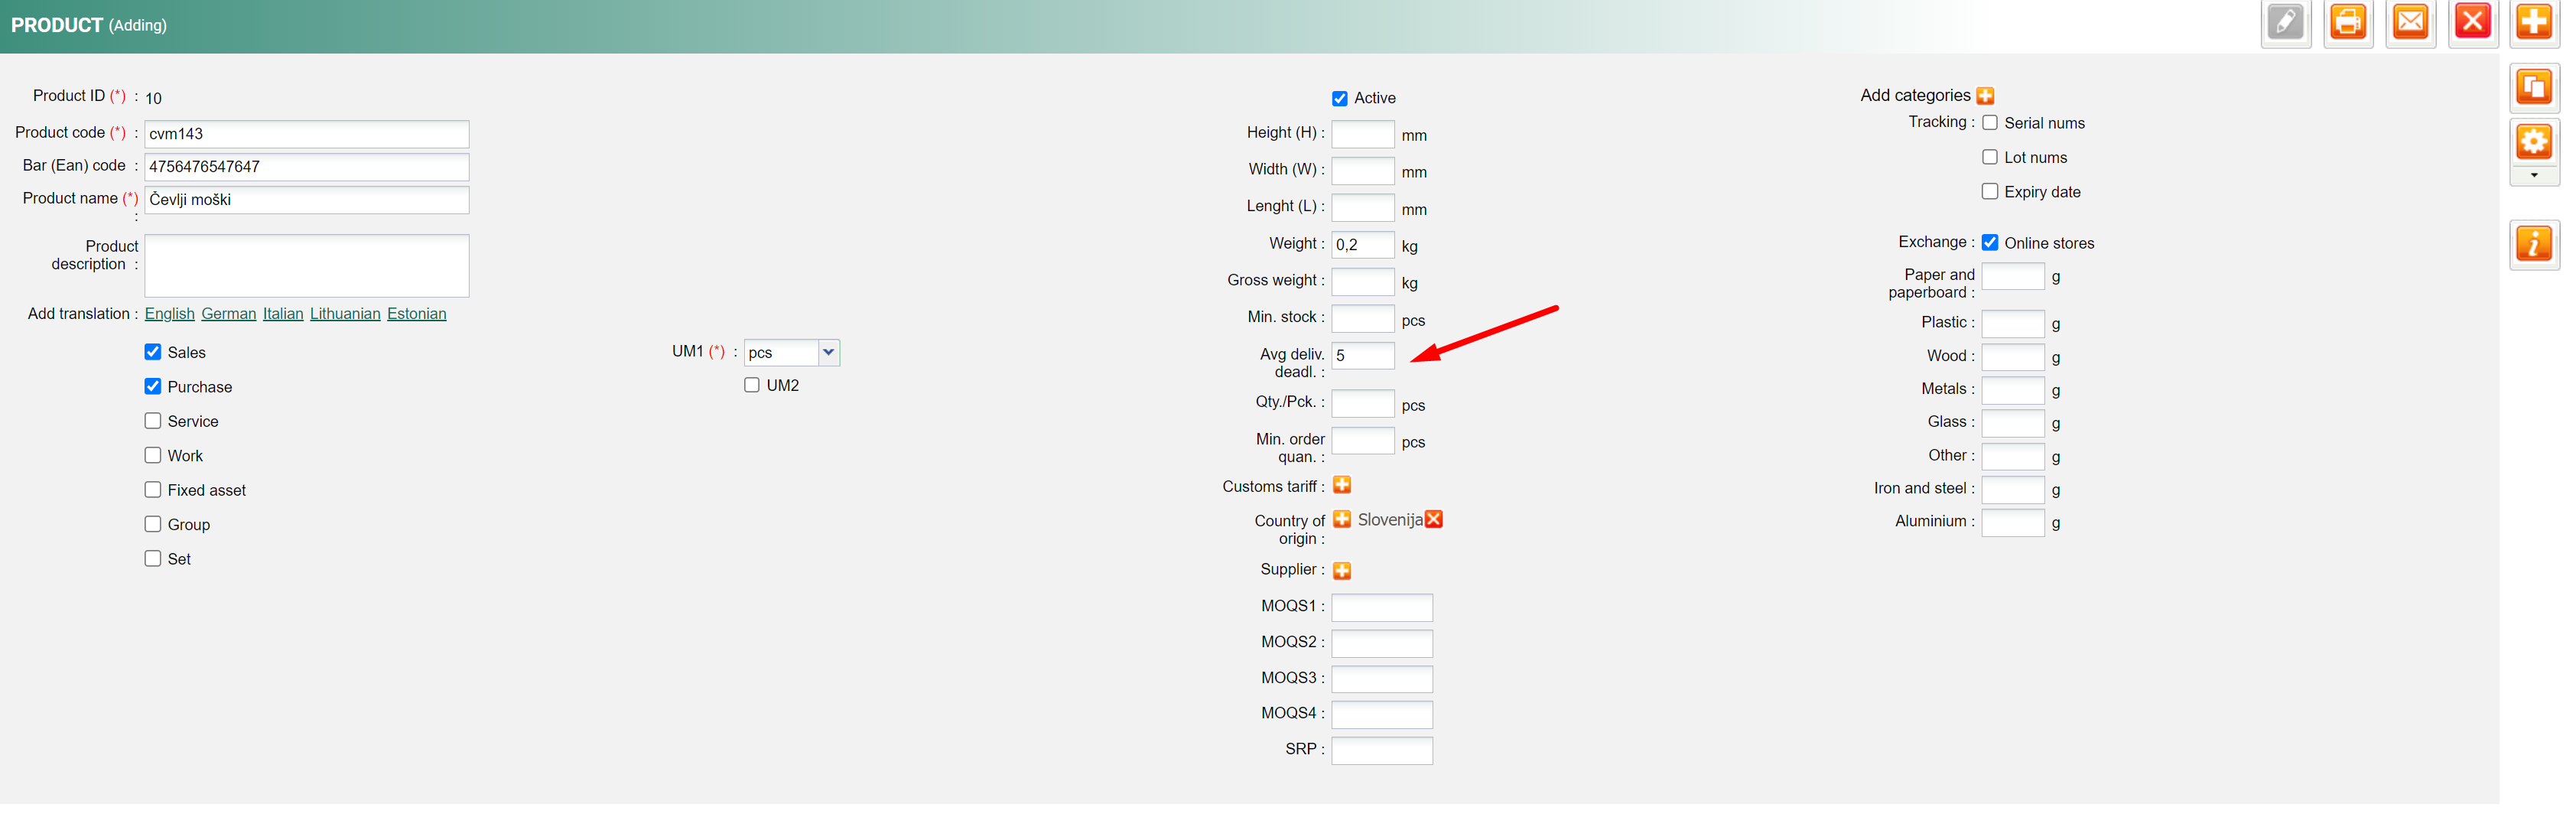Screen dimensions: 2576x817
Task: Click the Slovenija country text
Action: (x=1390, y=520)
